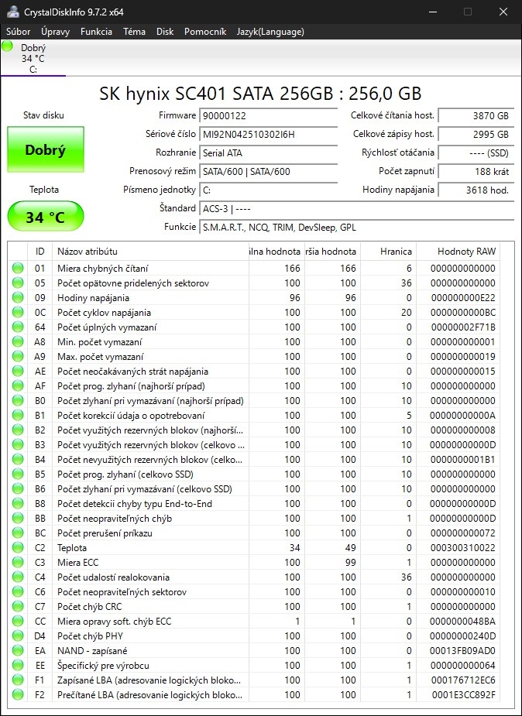This screenshot has height=716, width=522.
Task: Open the Súbor menu
Action: 19,32
